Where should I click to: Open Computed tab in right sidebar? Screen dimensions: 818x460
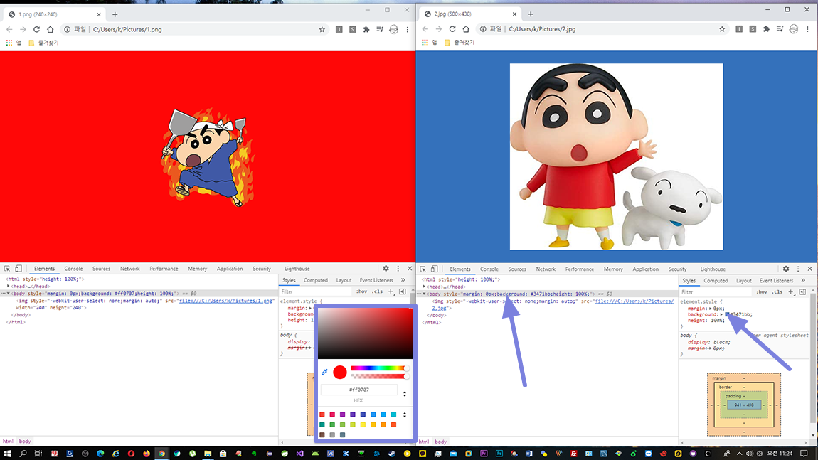(x=716, y=281)
